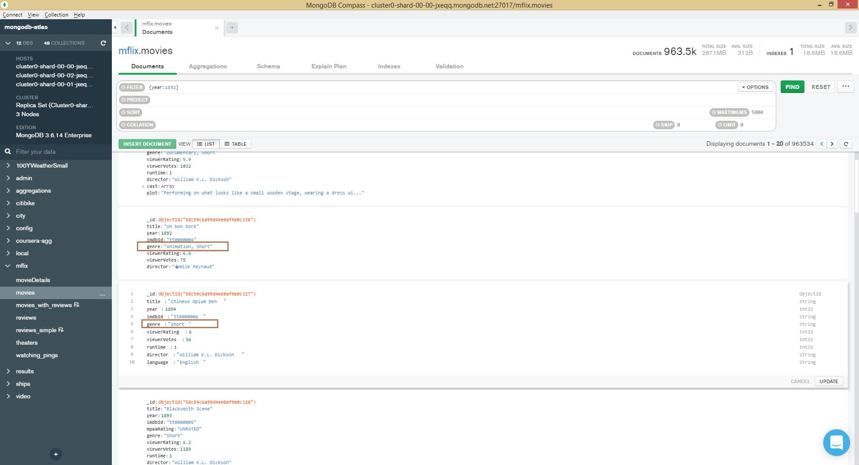Collapse the sidebar with arrow toggle

pyautogui.click(x=115, y=28)
